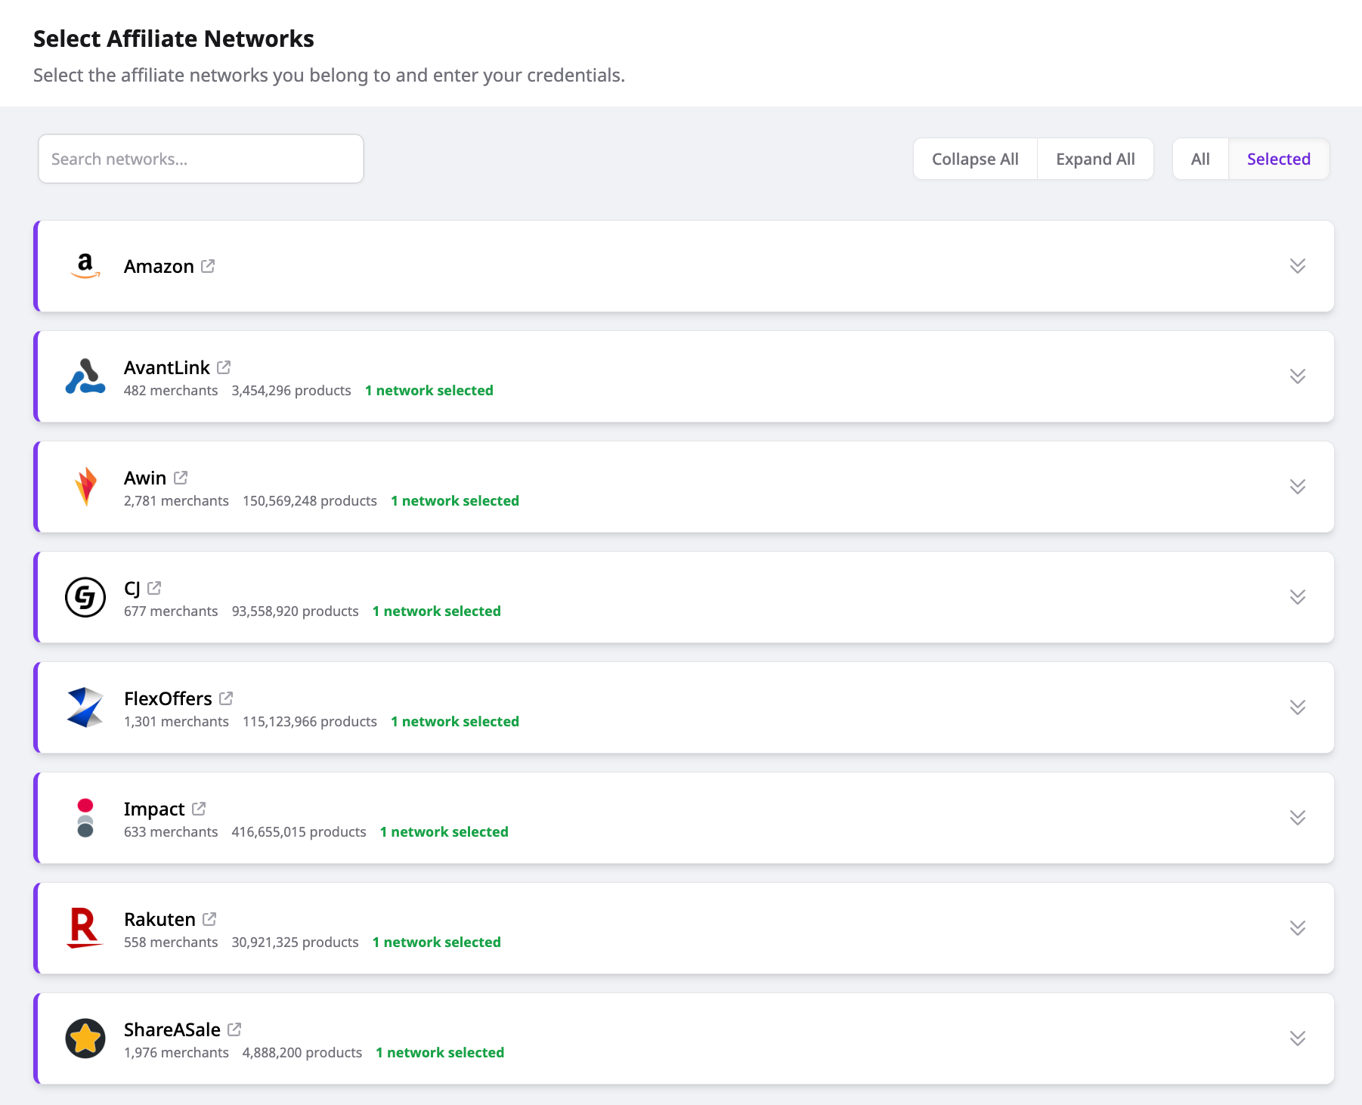Click '1,976 merchants' under ShareASale
The width and height of the screenshot is (1362, 1105).
[x=176, y=1053]
